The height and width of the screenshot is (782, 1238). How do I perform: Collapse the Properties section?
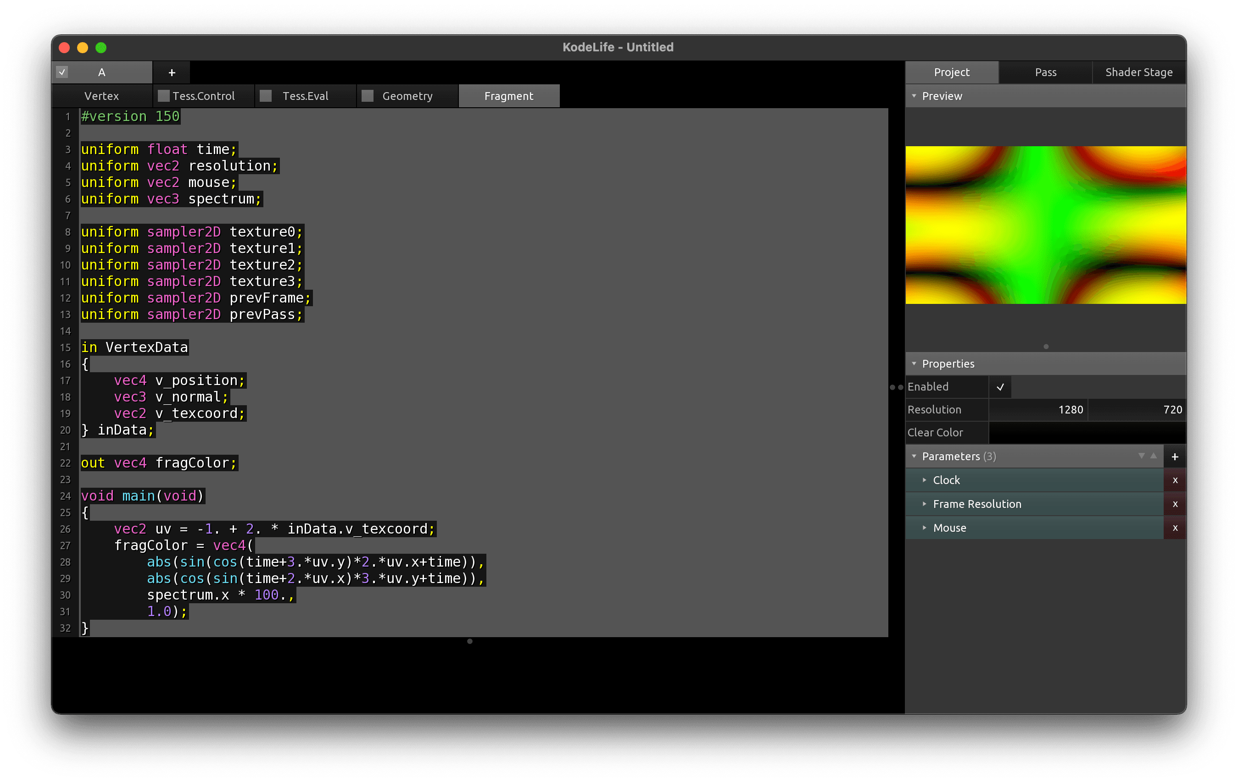pyautogui.click(x=914, y=363)
